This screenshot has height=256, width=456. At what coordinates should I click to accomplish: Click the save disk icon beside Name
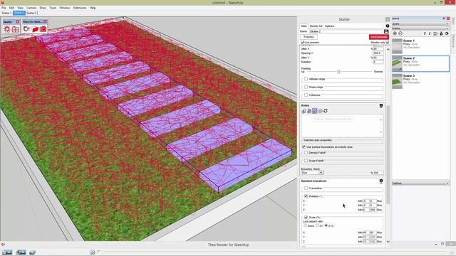coord(386,31)
